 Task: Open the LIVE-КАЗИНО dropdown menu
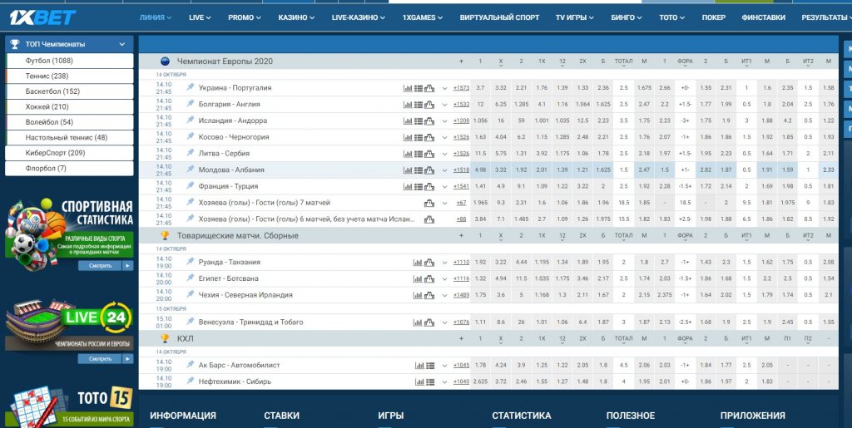[359, 17]
